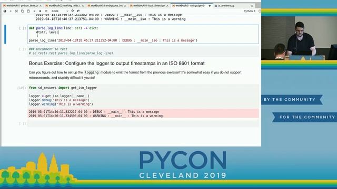Viewport: 337px width, 189px height.
Task: Interrupt the kernel with the stop icon
Action: (40, 11)
